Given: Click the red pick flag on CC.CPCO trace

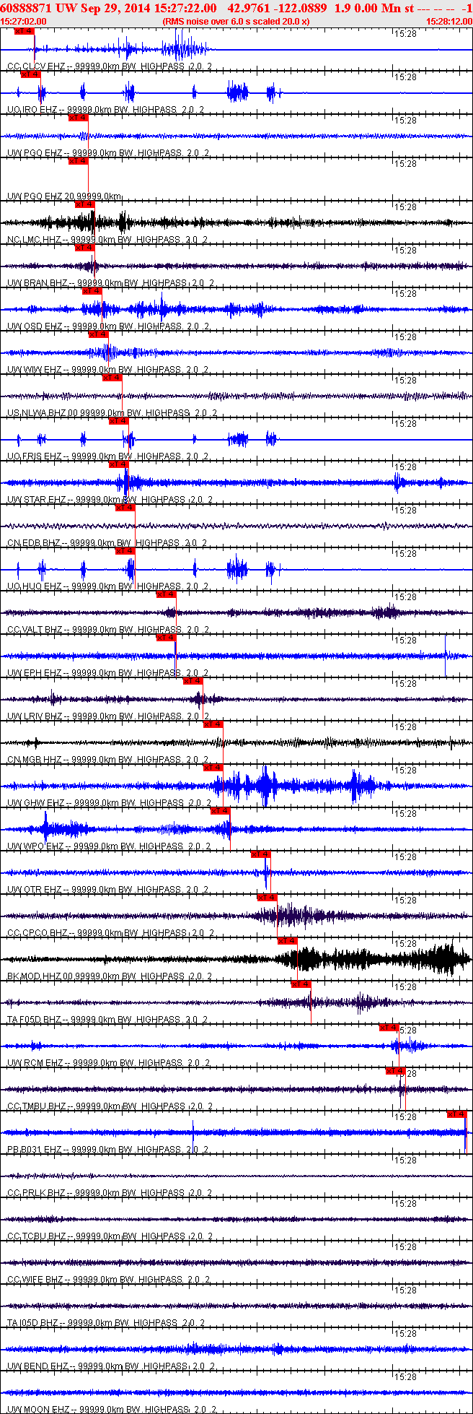Looking at the screenshot, I should point(268,898).
